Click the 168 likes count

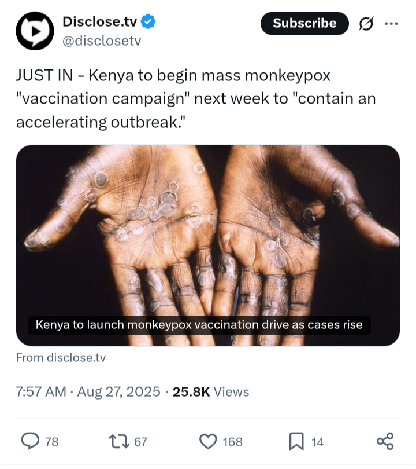click(x=232, y=442)
